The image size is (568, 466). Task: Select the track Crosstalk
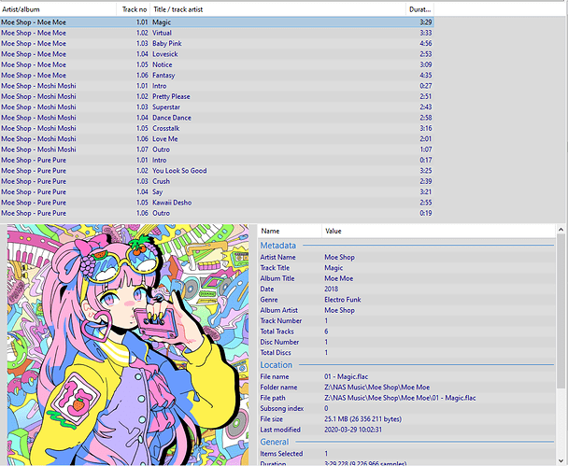tap(217, 128)
